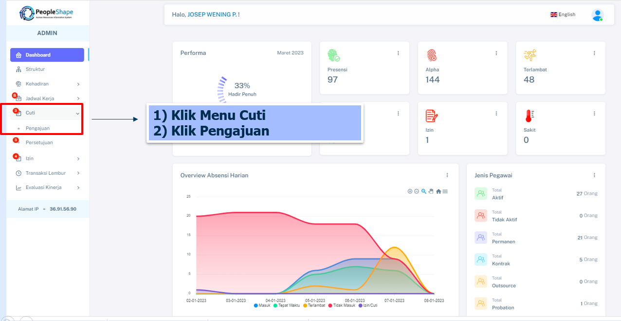Open the chart hamburger export menu

coord(445,191)
